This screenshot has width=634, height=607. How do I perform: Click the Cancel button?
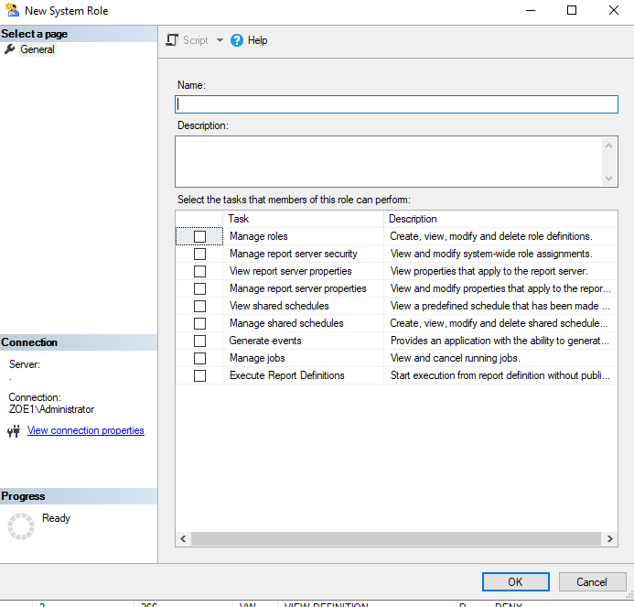coord(592,582)
